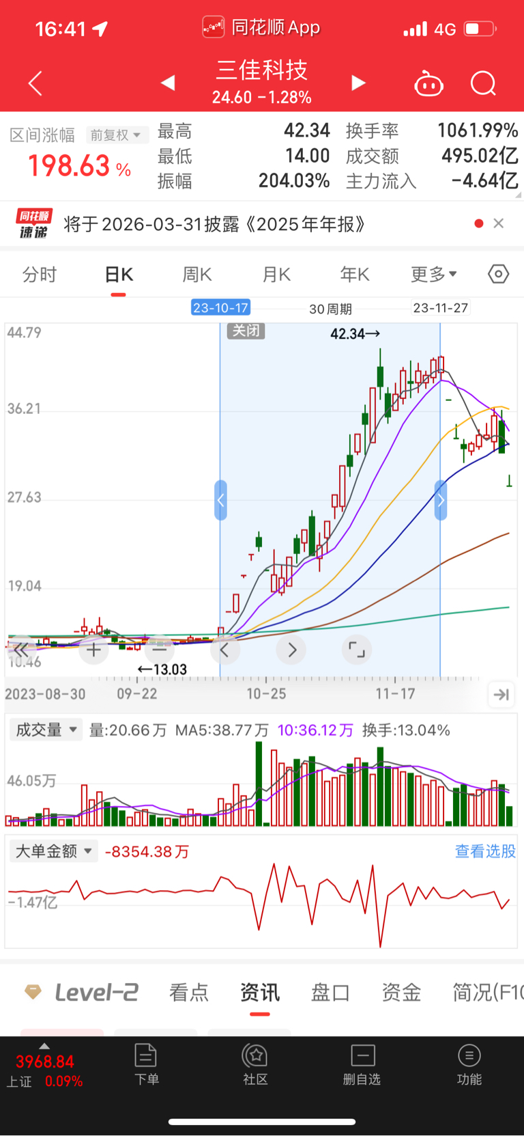Image resolution: width=524 pixels, height=1136 pixels.
Task: Tap the 三佳科技 stock title
Action: click(262, 70)
